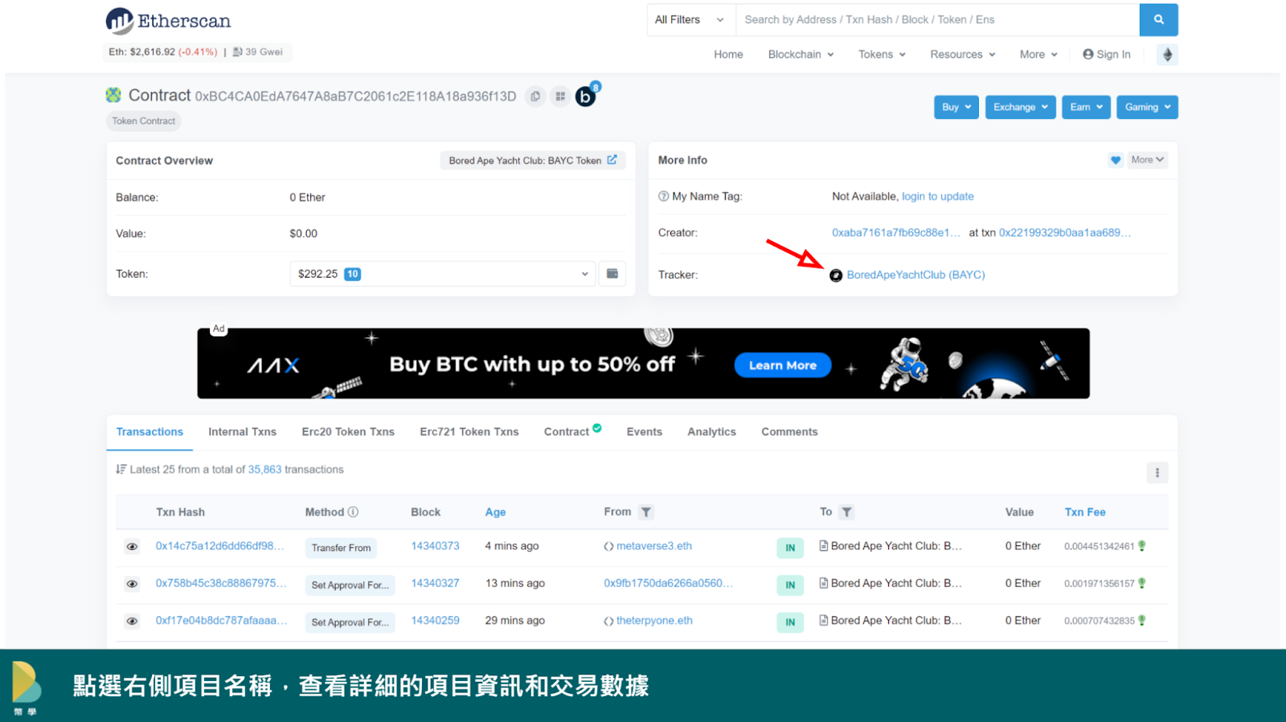Click the Token Contract tag

click(x=144, y=121)
